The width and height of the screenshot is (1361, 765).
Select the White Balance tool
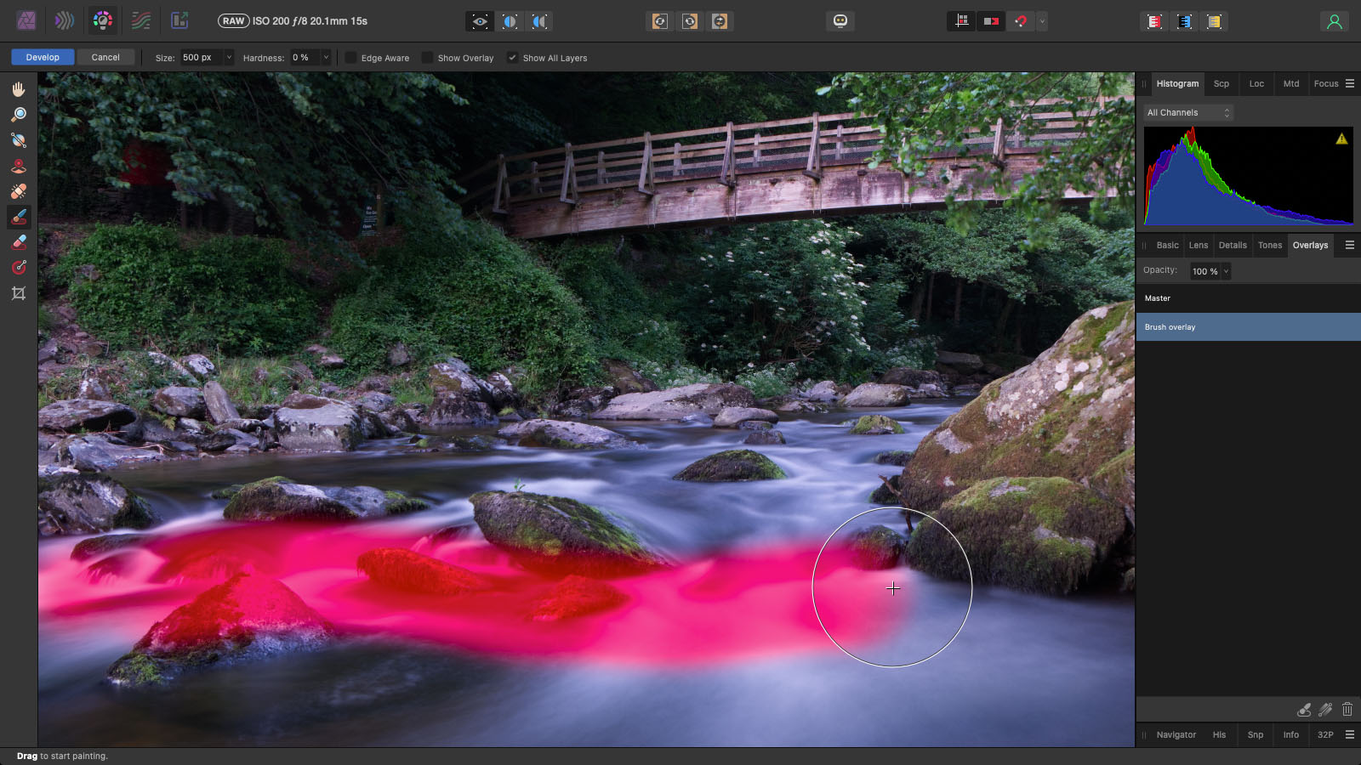19,140
